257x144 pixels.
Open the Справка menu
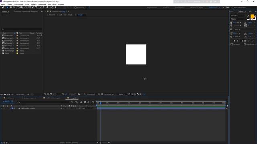[x=61, y=4]
